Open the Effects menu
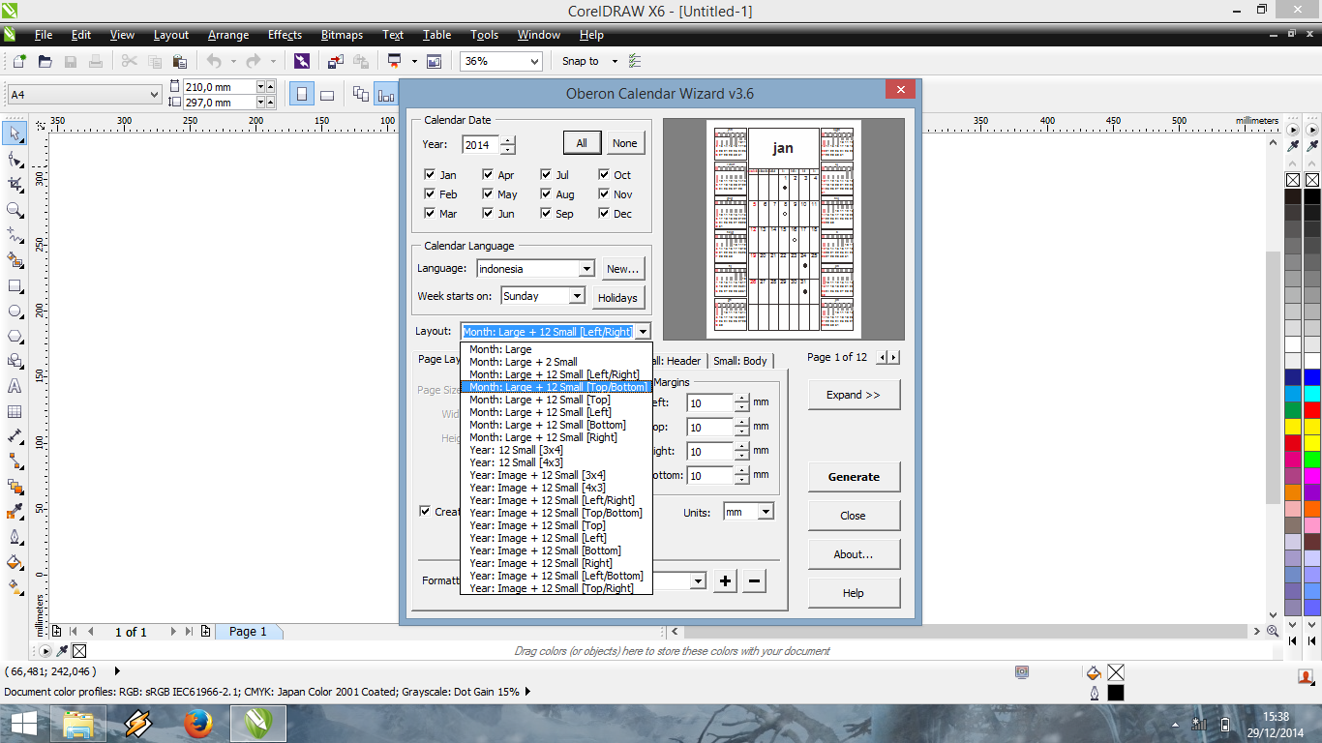 tap(285, 35)
